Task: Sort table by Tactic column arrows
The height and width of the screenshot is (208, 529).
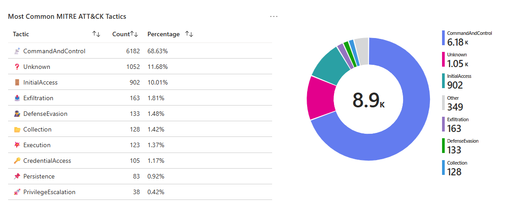Action: pos(96,34)
